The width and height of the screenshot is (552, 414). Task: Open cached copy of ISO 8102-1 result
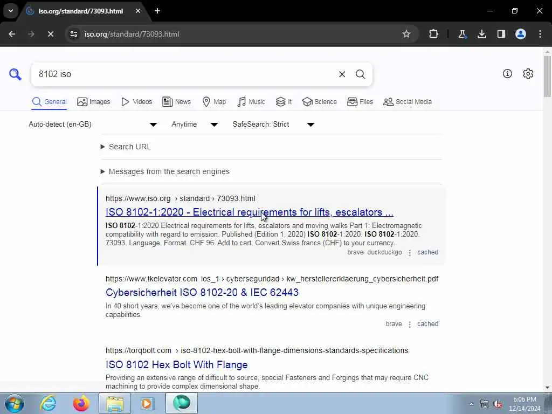(427, 252)
